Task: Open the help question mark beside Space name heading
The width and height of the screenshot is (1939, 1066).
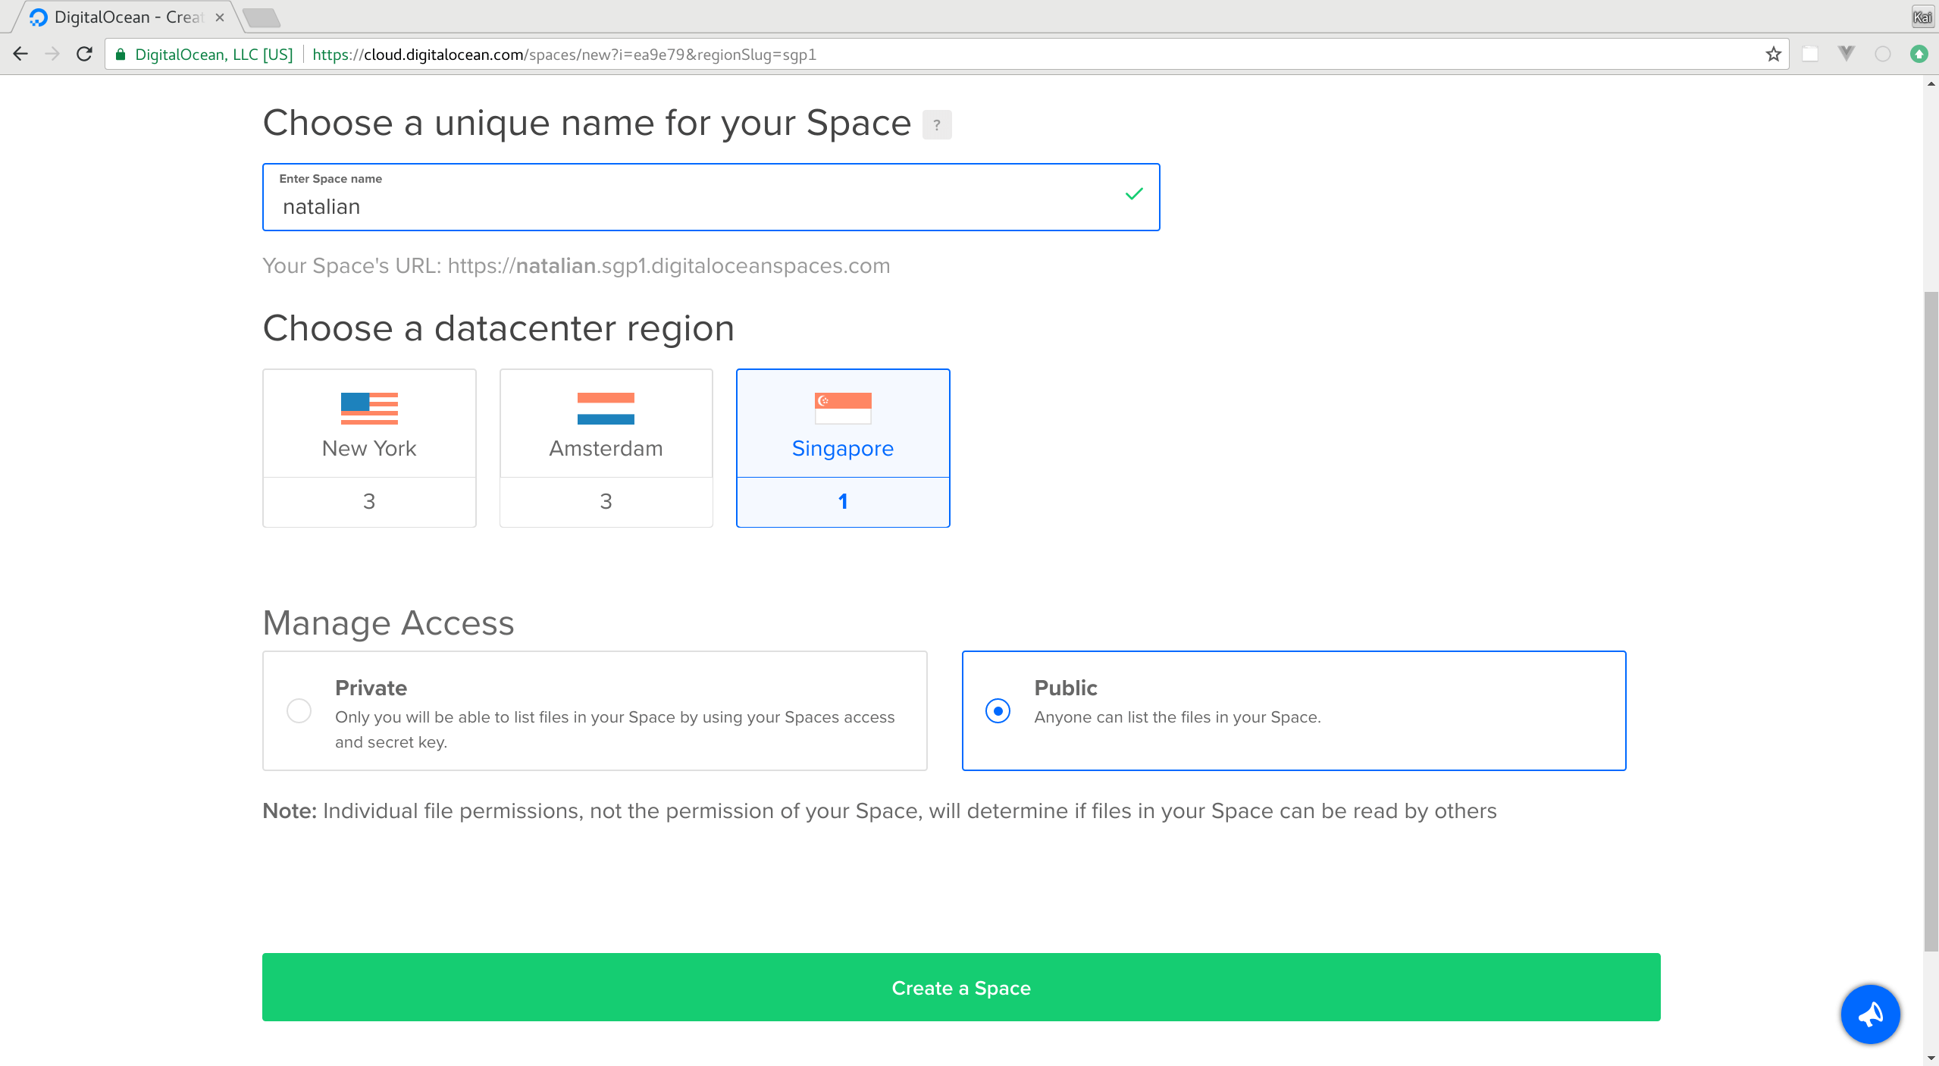Action: [937, 125]
